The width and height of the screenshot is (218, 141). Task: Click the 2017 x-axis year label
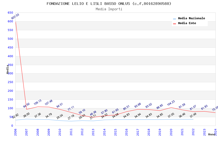coord(138,132)
